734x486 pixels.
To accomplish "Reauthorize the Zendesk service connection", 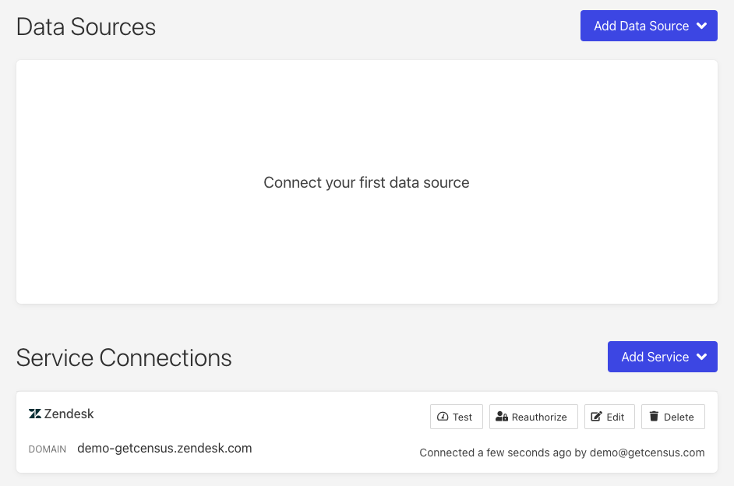I will (533, 417).
